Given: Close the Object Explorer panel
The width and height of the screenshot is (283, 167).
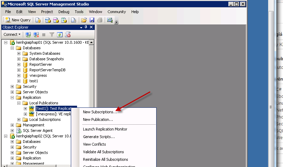Looking at the screenshot, I should [x=91, y=27].
